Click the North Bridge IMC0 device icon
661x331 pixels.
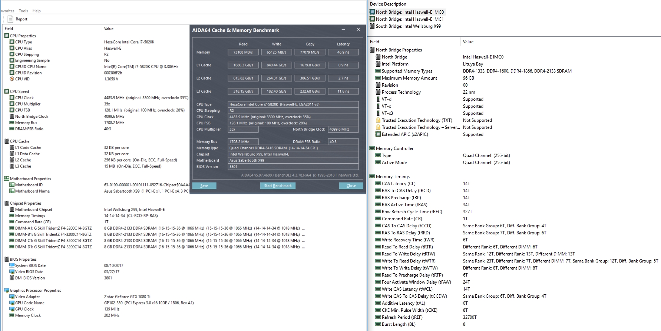pyautogui.click(x=372, y=12)
